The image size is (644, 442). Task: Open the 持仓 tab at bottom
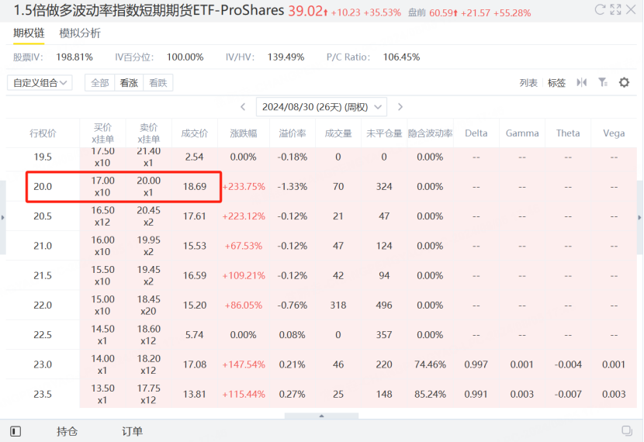click(67, 431)
